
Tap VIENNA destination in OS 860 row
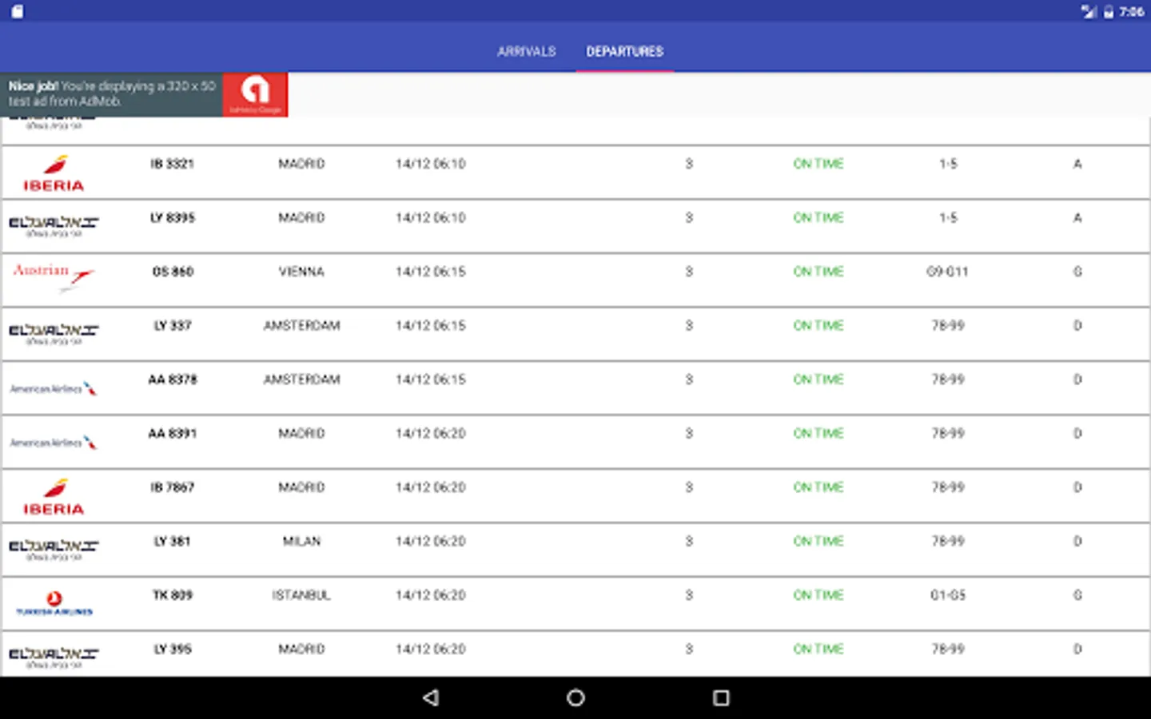pyautogui.click(x=301, y=272)
